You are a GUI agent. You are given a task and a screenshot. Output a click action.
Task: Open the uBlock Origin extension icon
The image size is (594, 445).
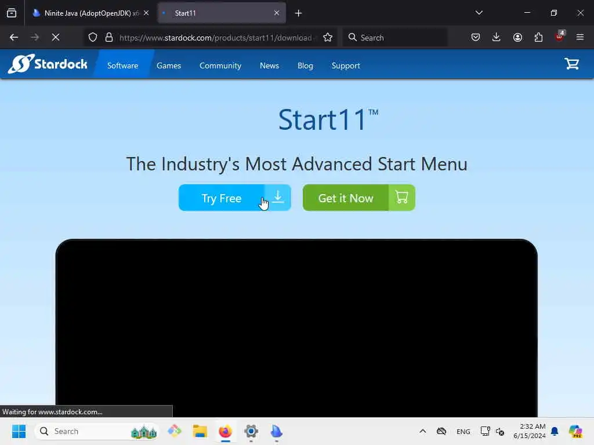pyautogui.click(x=560, y=37)
